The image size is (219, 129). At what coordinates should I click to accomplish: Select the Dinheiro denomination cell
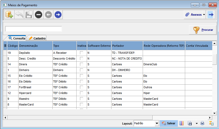(35, 70)
